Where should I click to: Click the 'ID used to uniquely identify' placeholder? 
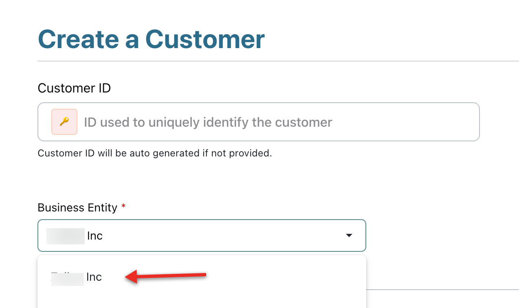(208, 122)
